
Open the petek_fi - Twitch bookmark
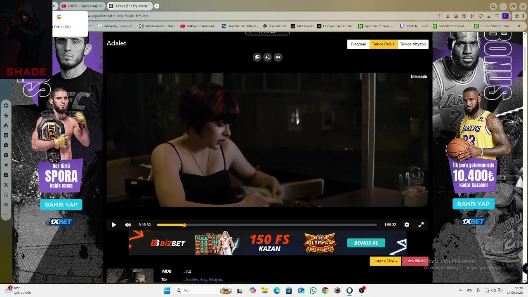[415, 26]
